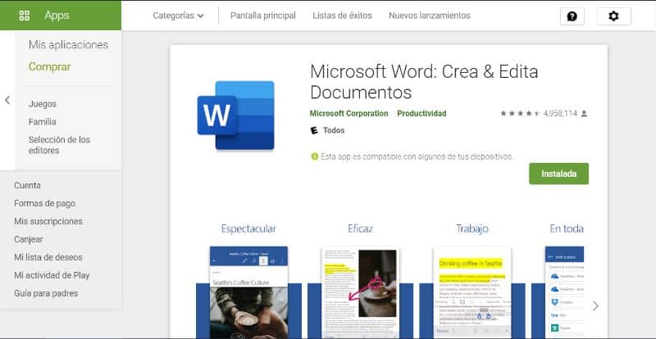Open Guía para padres link
This screenshot has width=656, height=339.
pos(46,293)
